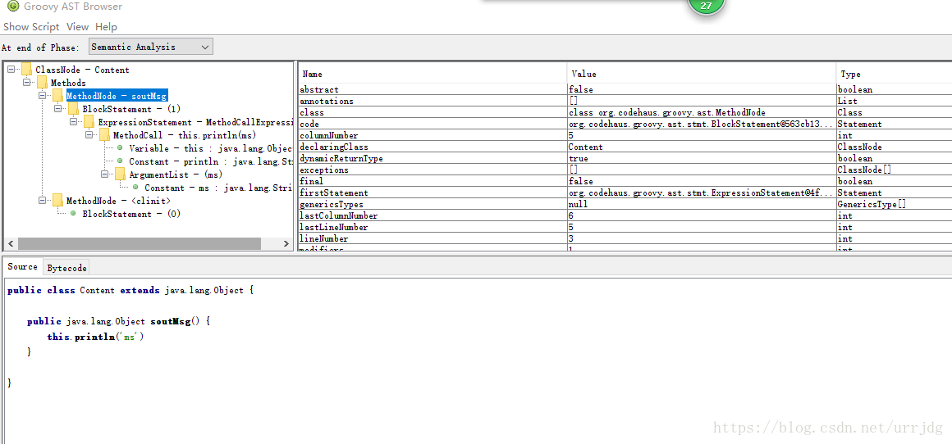
Task: Click the abstract property name cell
Action: tap(433, 89)
